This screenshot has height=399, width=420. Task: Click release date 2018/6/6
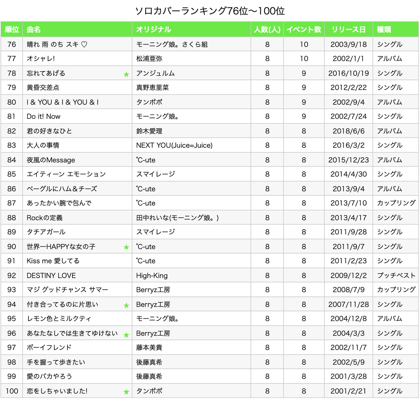point(349,131)
